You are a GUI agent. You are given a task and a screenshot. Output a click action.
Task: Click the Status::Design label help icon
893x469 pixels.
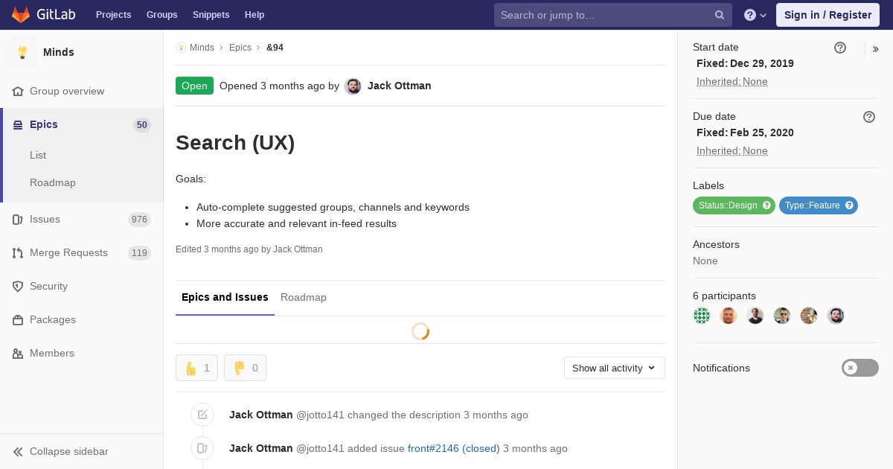(766, 205)
